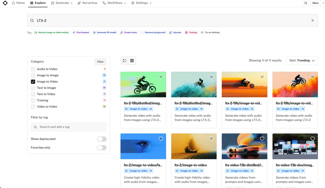325x188 pixels.
Task: Click the Serverless rocket icon
Action: [x=79, y=3]
